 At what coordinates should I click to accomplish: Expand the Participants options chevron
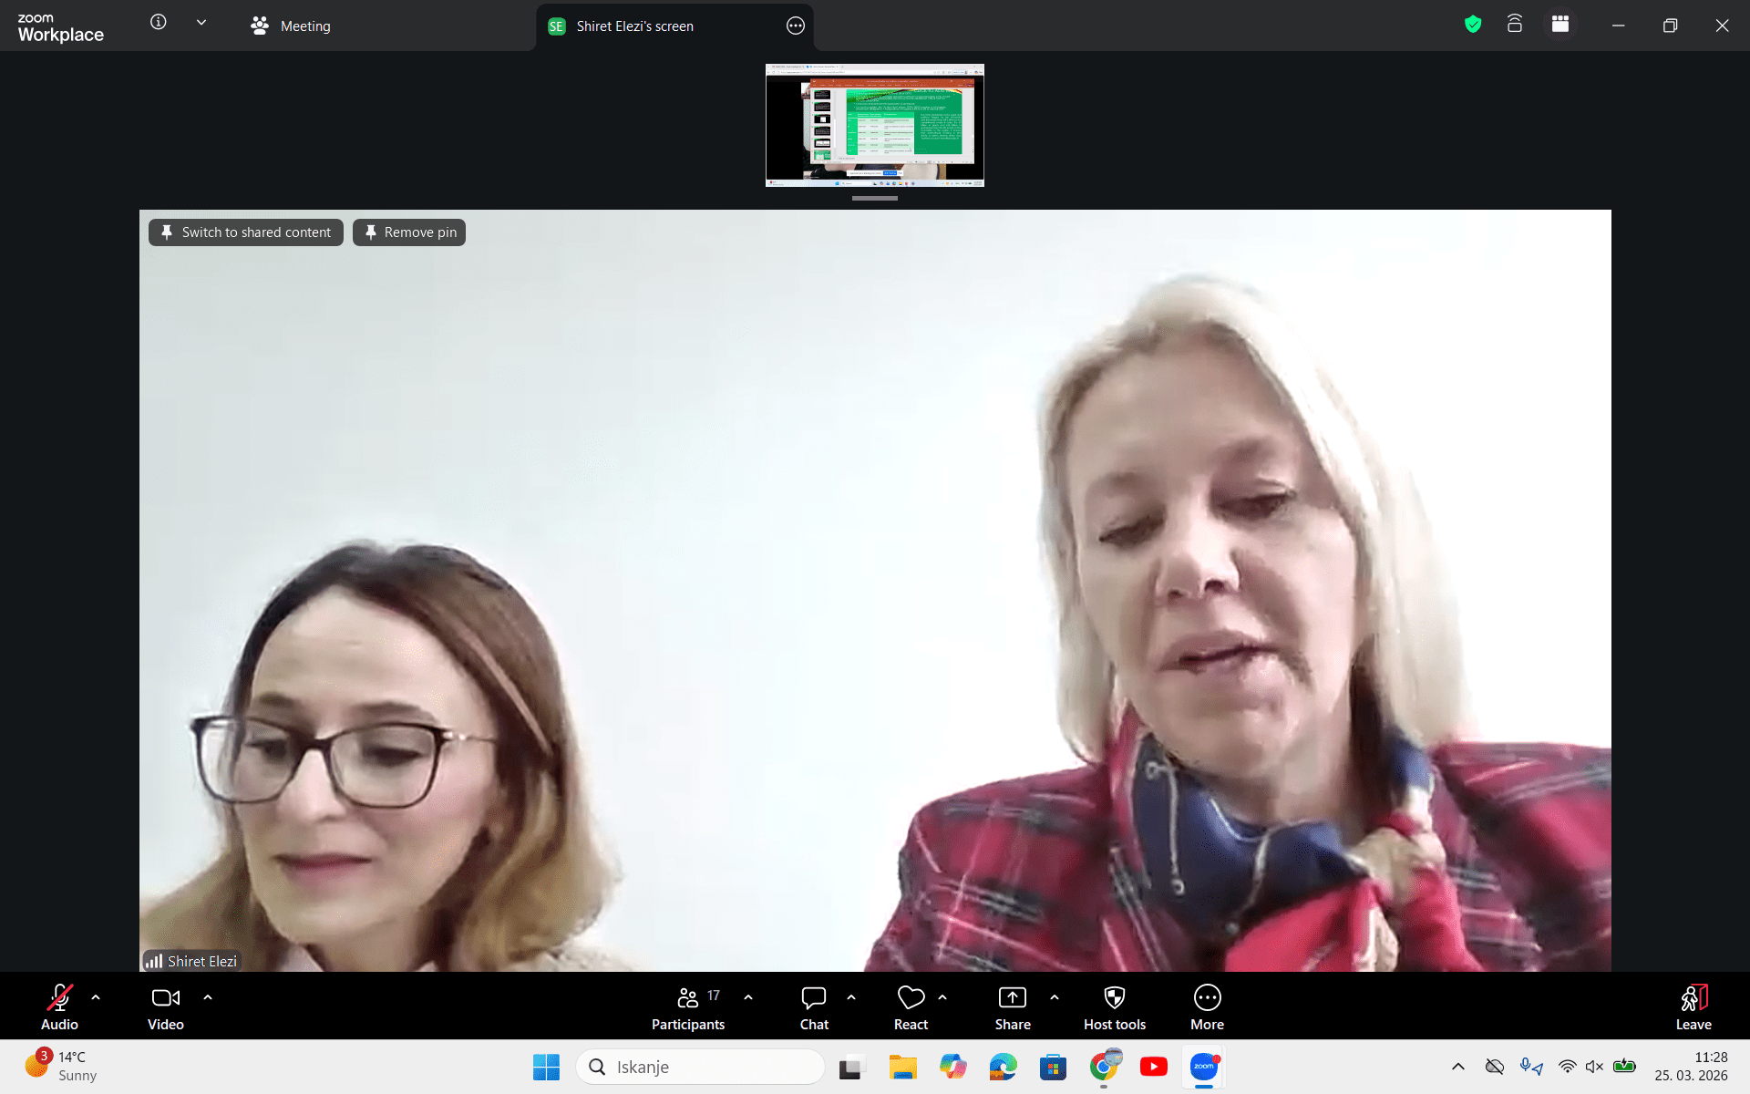[748, 997]
